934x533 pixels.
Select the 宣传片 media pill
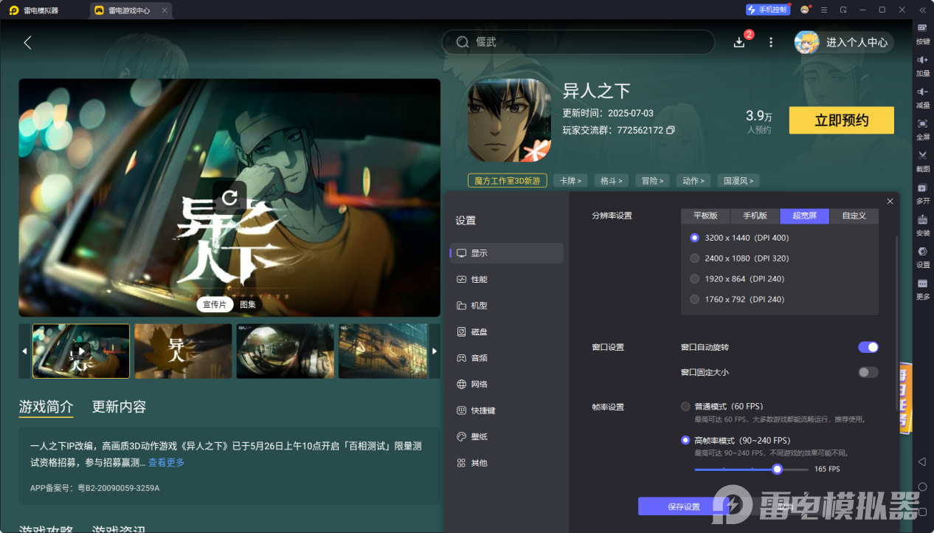[215, 305]
